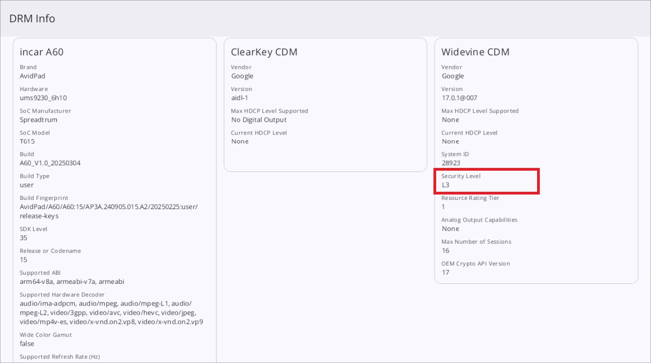The width and height of the screenshot is (651, 363).
Task: Tap the No Digital Output value
Action: click(x=259, y=120)
